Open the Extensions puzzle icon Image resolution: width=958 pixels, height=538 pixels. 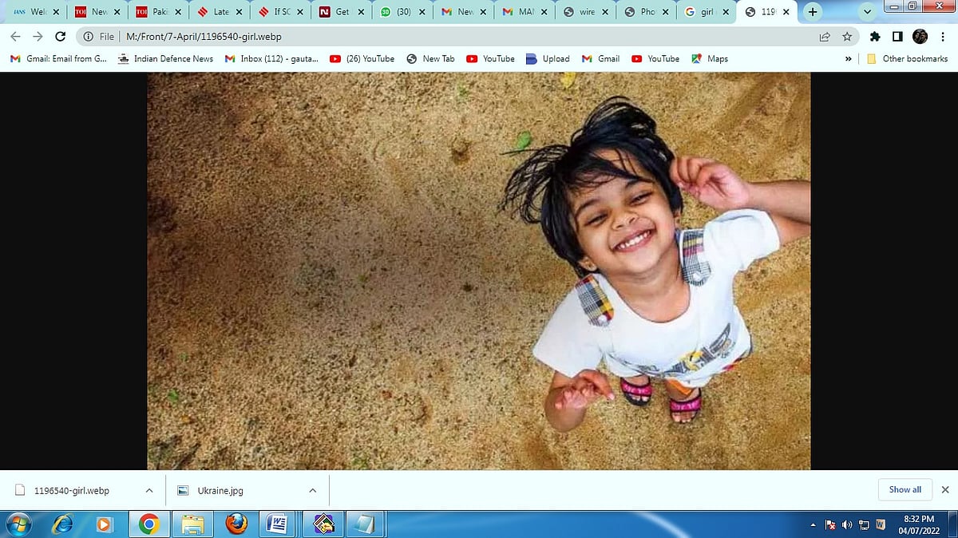(x=875, y=37)
